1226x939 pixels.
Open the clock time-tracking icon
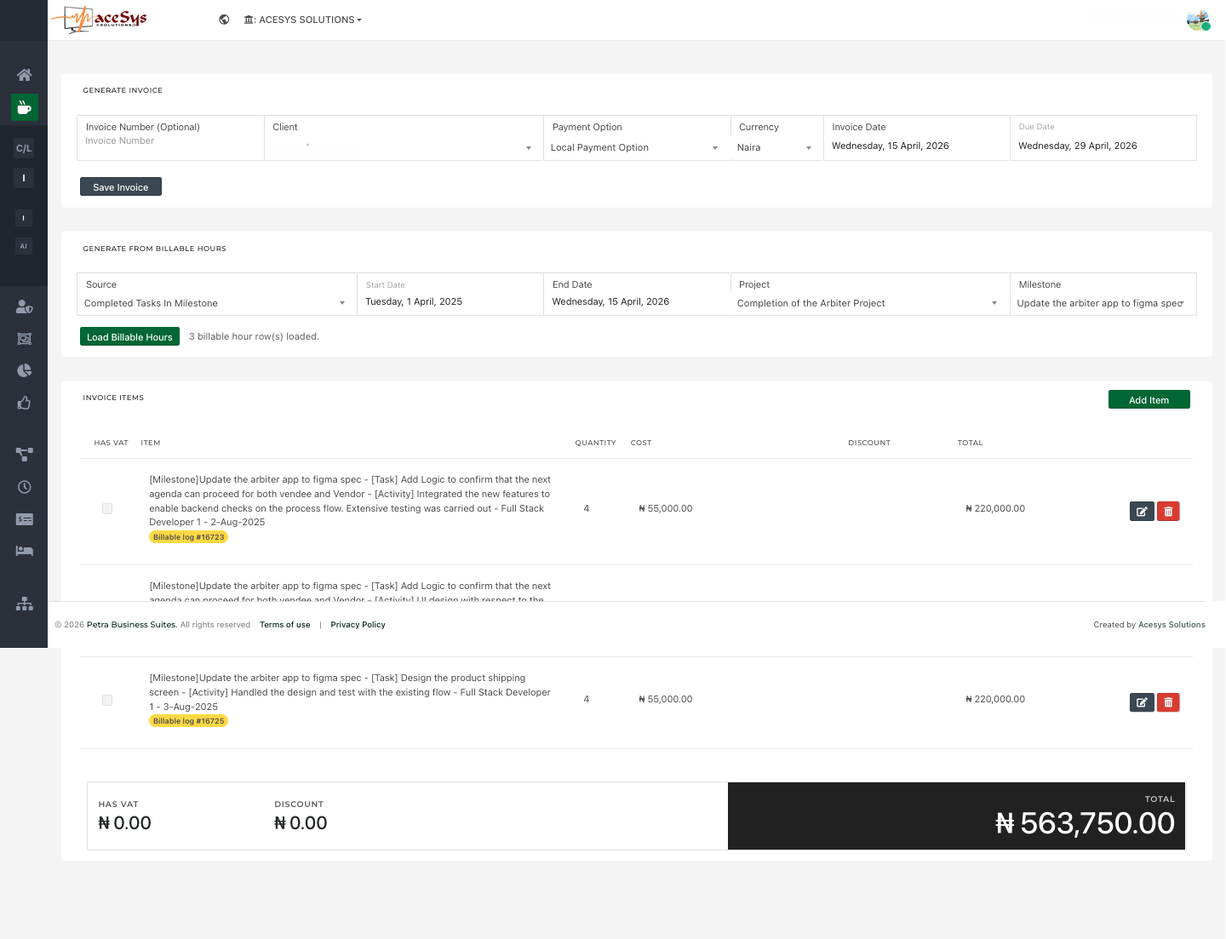pyautogui.click(x=24, y=487)
